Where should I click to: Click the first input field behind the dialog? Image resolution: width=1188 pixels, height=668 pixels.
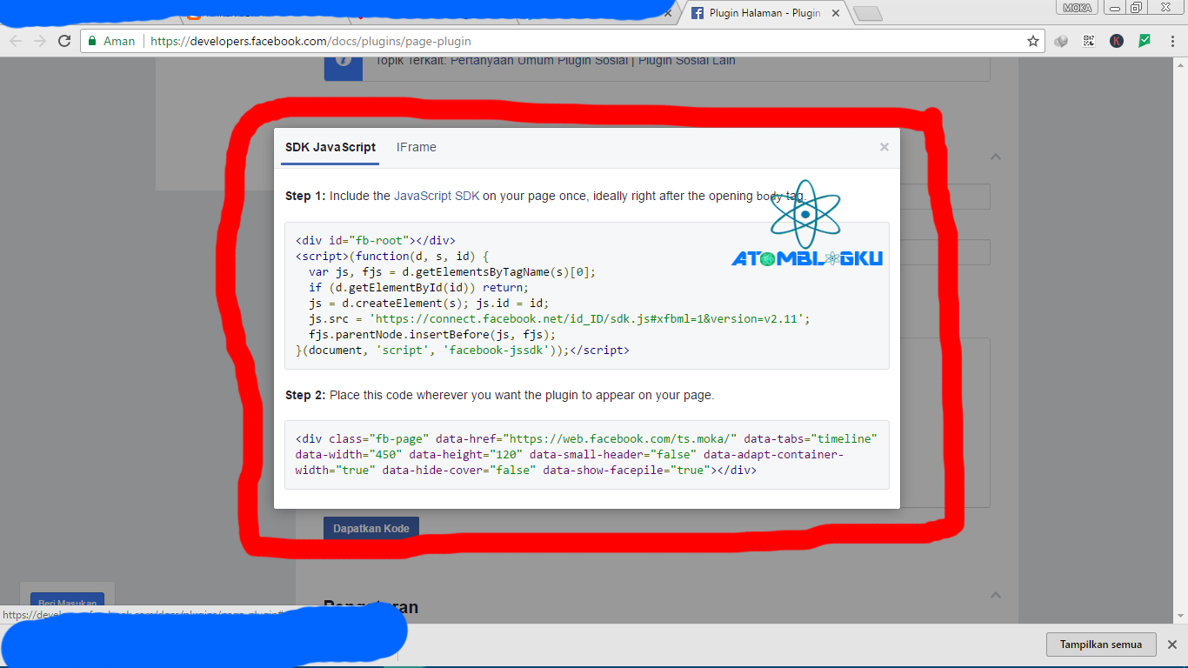[945, 197]
